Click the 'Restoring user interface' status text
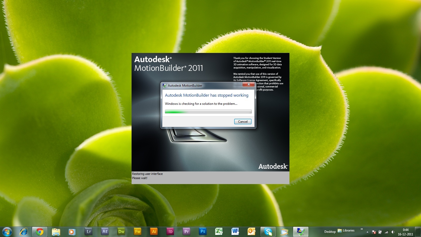The width and height of the screenshot is (421, 237). [x=147, y=174]
